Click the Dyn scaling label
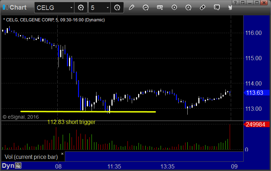Image resolution: width=271 pixels, height=171 pixels. [x=8, y=166]
